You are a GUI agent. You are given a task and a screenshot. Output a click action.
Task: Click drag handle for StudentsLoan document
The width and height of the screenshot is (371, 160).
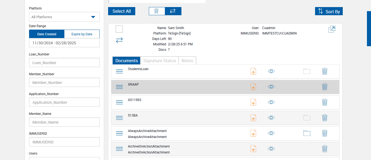tap(120, 71)
